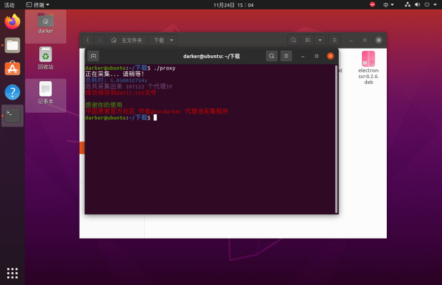This screenshot has width=442, height=285.
Task: Open the terminal hamburger menu
Action: click(x=286, y=56)
